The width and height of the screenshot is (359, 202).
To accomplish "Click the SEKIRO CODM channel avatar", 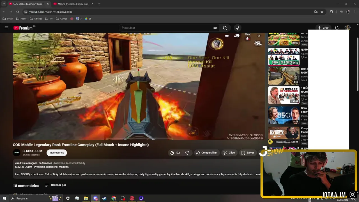I will [x=17, y=153].
